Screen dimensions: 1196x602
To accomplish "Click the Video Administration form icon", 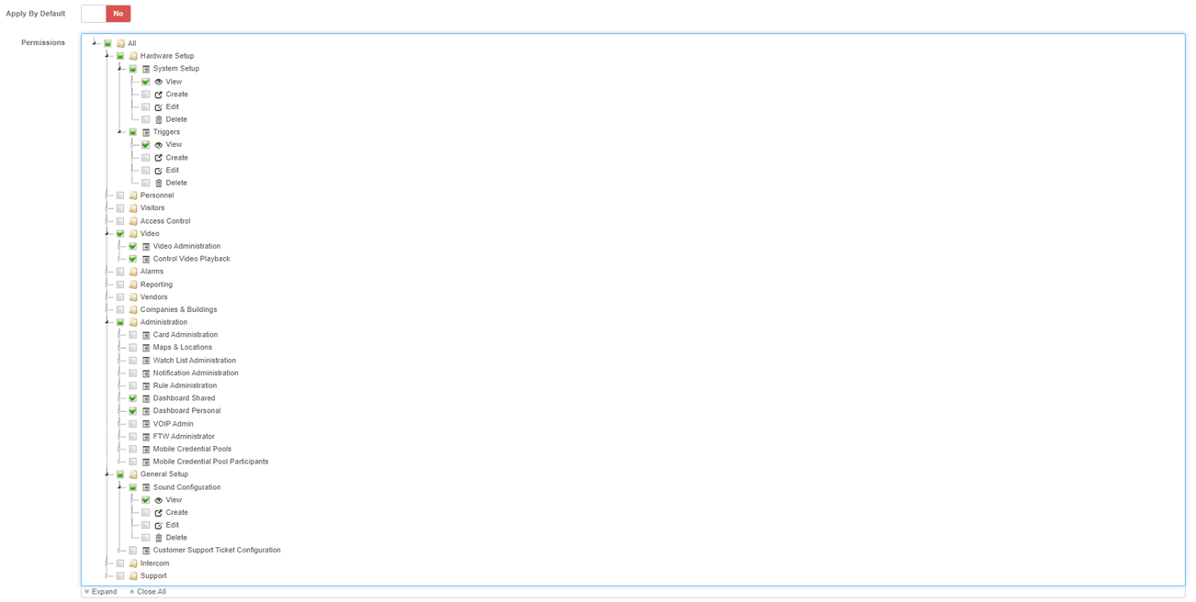I will [x=146, y=247].
